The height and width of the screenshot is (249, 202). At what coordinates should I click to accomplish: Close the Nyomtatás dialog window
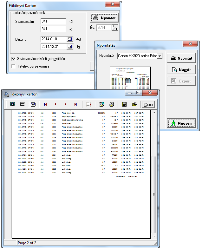[190, 44]
